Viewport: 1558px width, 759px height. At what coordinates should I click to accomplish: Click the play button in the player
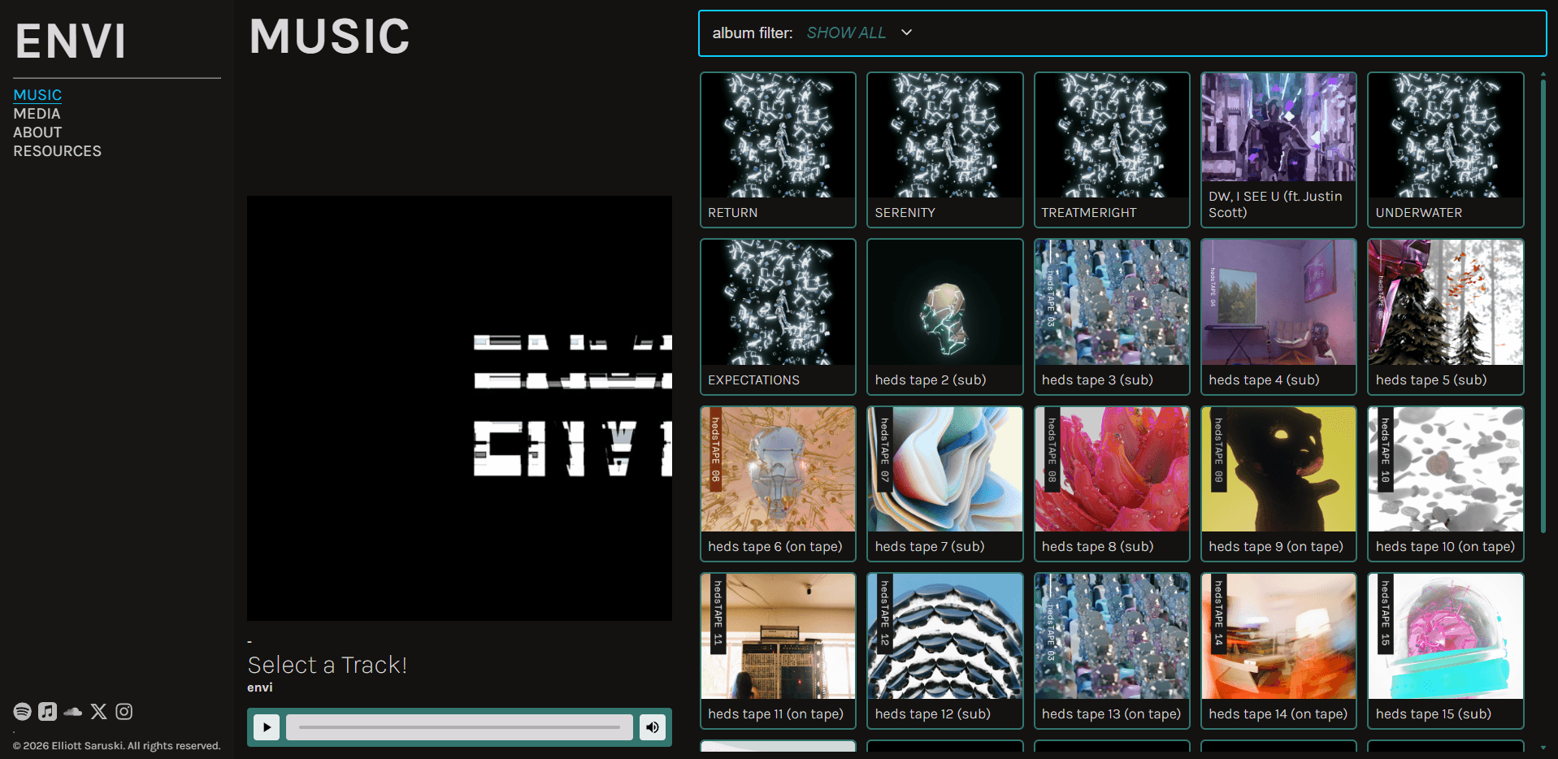point(267,727)
